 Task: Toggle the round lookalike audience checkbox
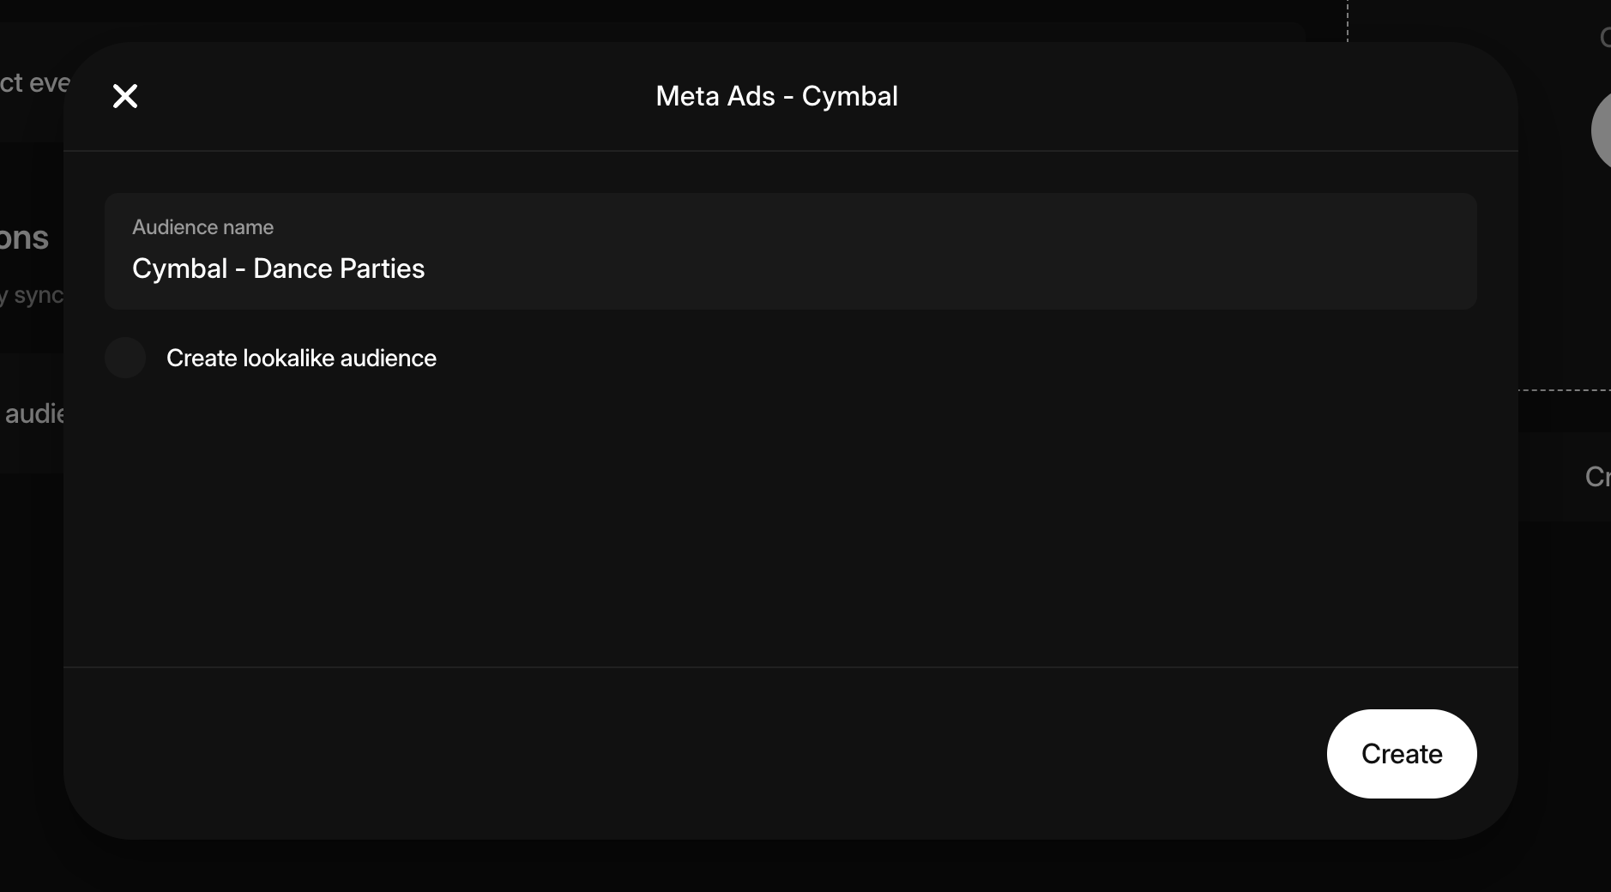click(x=125, y=358)
